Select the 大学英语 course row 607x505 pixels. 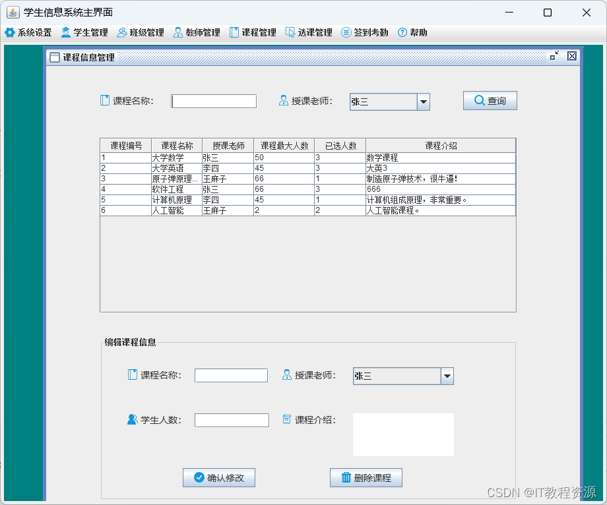[x=307, y=168]
